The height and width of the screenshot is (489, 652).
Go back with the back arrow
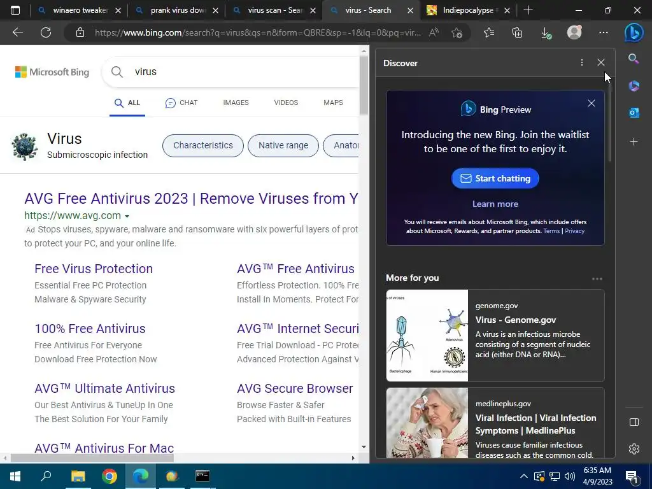click(17, 32)
